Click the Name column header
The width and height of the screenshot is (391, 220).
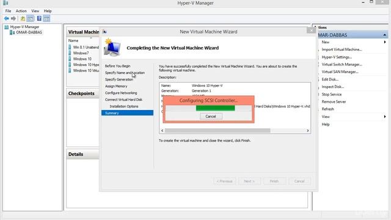point(73,40)
